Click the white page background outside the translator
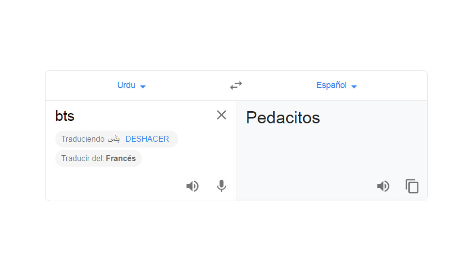The width and height of the screenshot is (462, 266). (x=231, y=232)
